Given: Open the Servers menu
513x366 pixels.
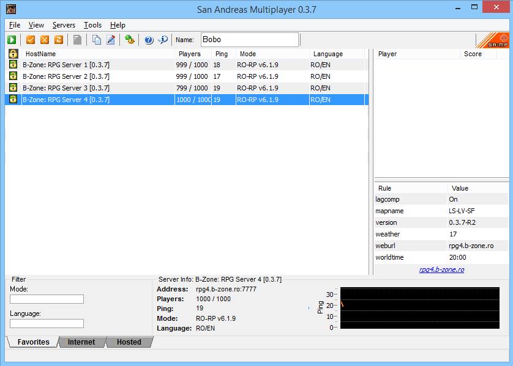Looking at the screenshot, I should tap(64, 25).
